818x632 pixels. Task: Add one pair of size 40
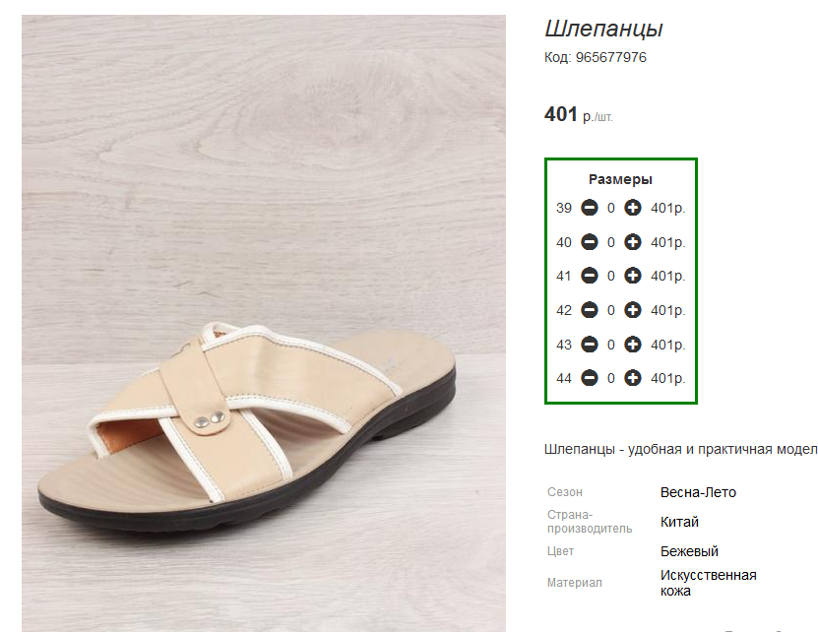tap(633, 242)
